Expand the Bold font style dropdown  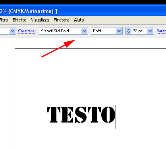pos(119,31)
